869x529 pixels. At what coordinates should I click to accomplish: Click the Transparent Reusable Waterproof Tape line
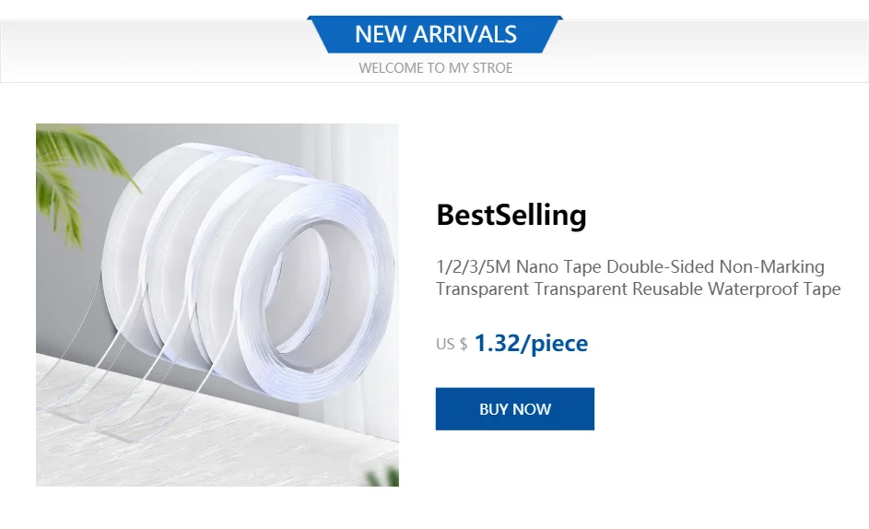tap(638, 288)
